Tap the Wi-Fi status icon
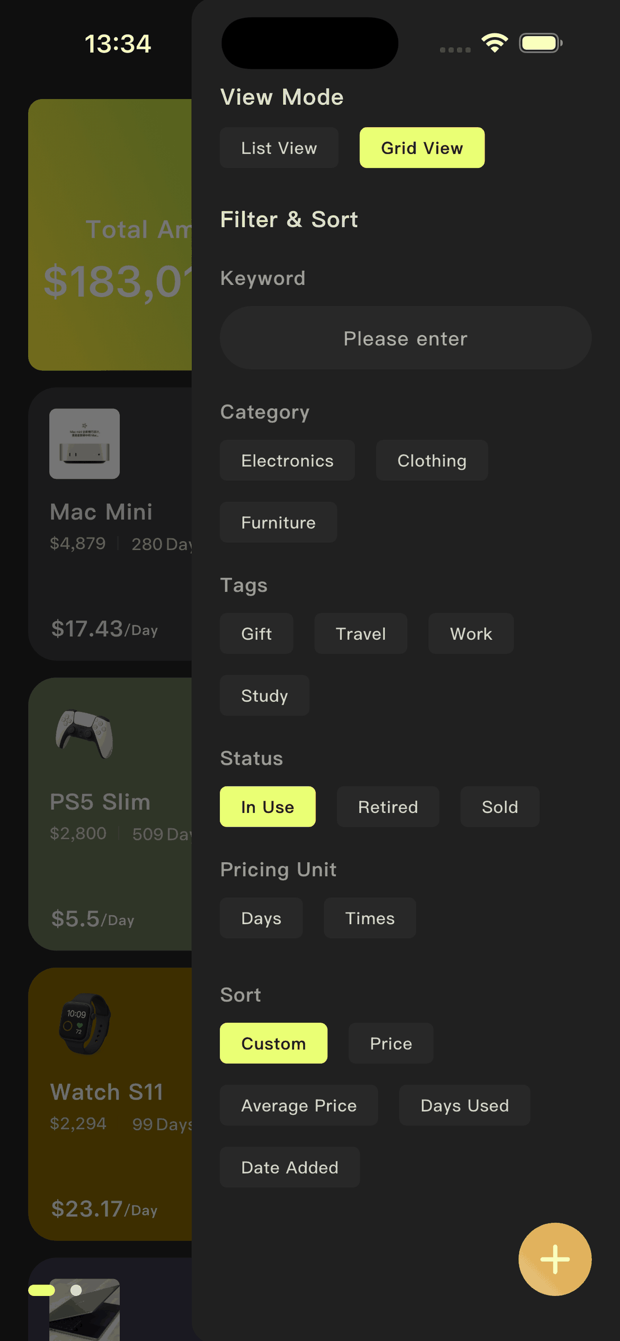The height and width of the screenshot is (1341, 620). (494, 43)
